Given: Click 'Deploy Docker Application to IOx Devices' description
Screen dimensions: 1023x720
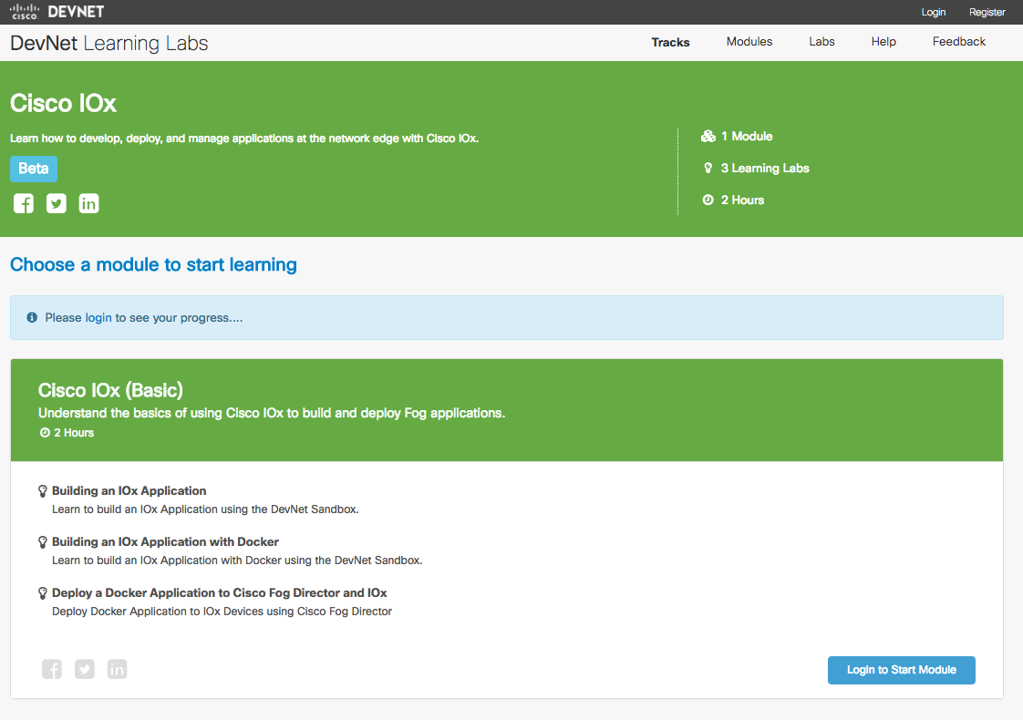Looking at the screenshot, I should point(222,611).
